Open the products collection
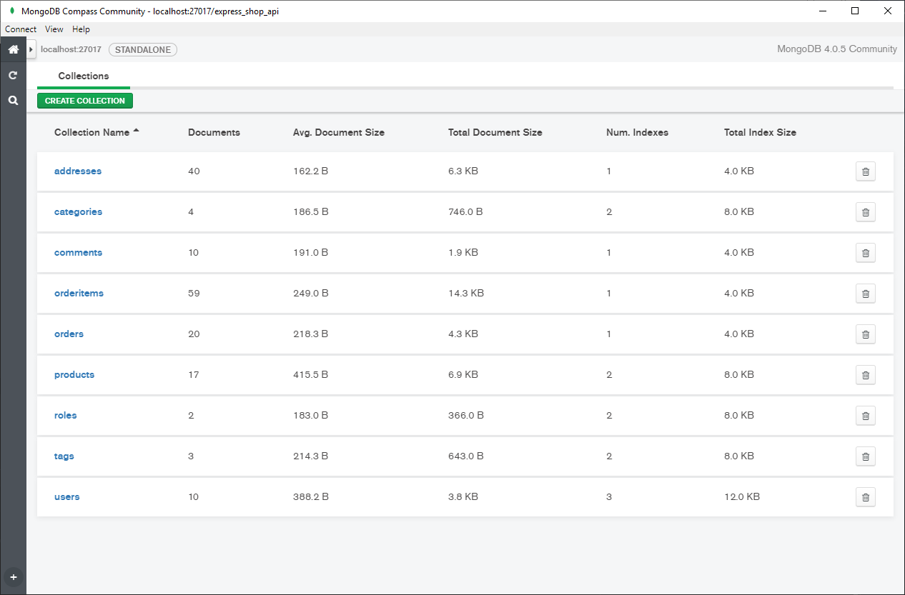The height and width of the screenshot is (595, 905). 74,375
